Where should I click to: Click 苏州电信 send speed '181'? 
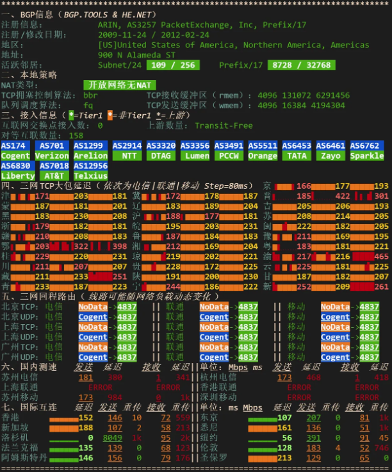pos(86,377)
